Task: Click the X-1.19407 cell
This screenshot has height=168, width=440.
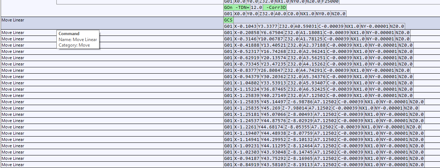Action: (247, 133)
